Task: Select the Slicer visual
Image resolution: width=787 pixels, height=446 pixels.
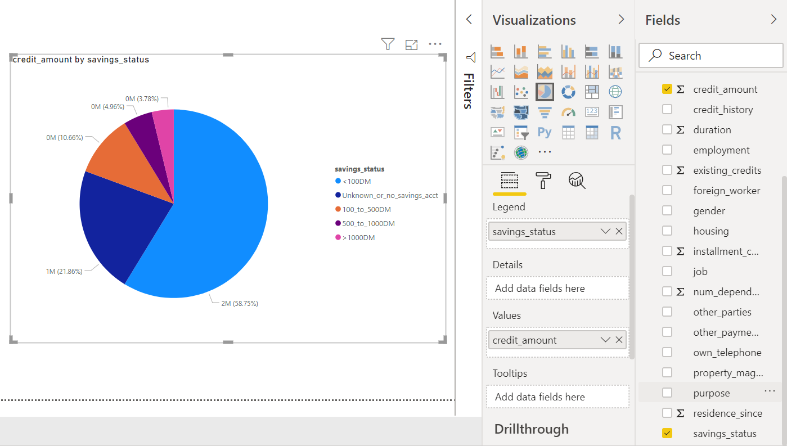Action: [x=521, y=132]
